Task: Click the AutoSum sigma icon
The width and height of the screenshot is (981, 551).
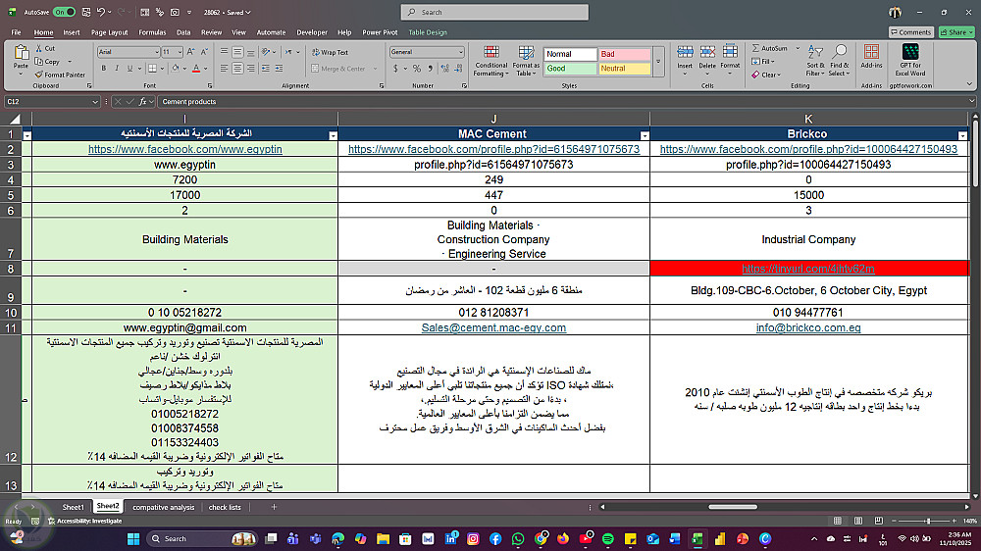Action: 755,48
